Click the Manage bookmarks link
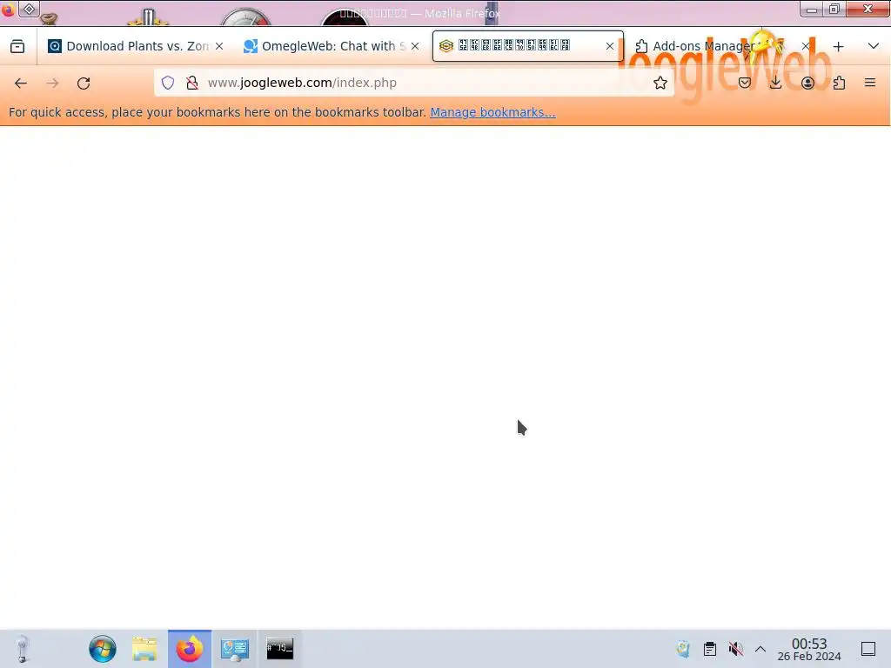This screenshot has width=891, height=668. click(492, 112)
